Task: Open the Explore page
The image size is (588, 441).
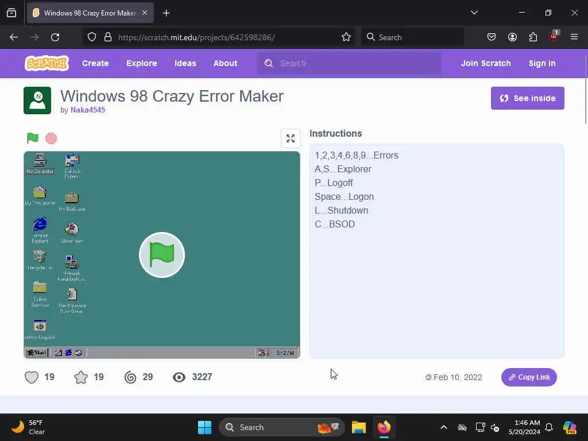Action: tap(142, 63)
